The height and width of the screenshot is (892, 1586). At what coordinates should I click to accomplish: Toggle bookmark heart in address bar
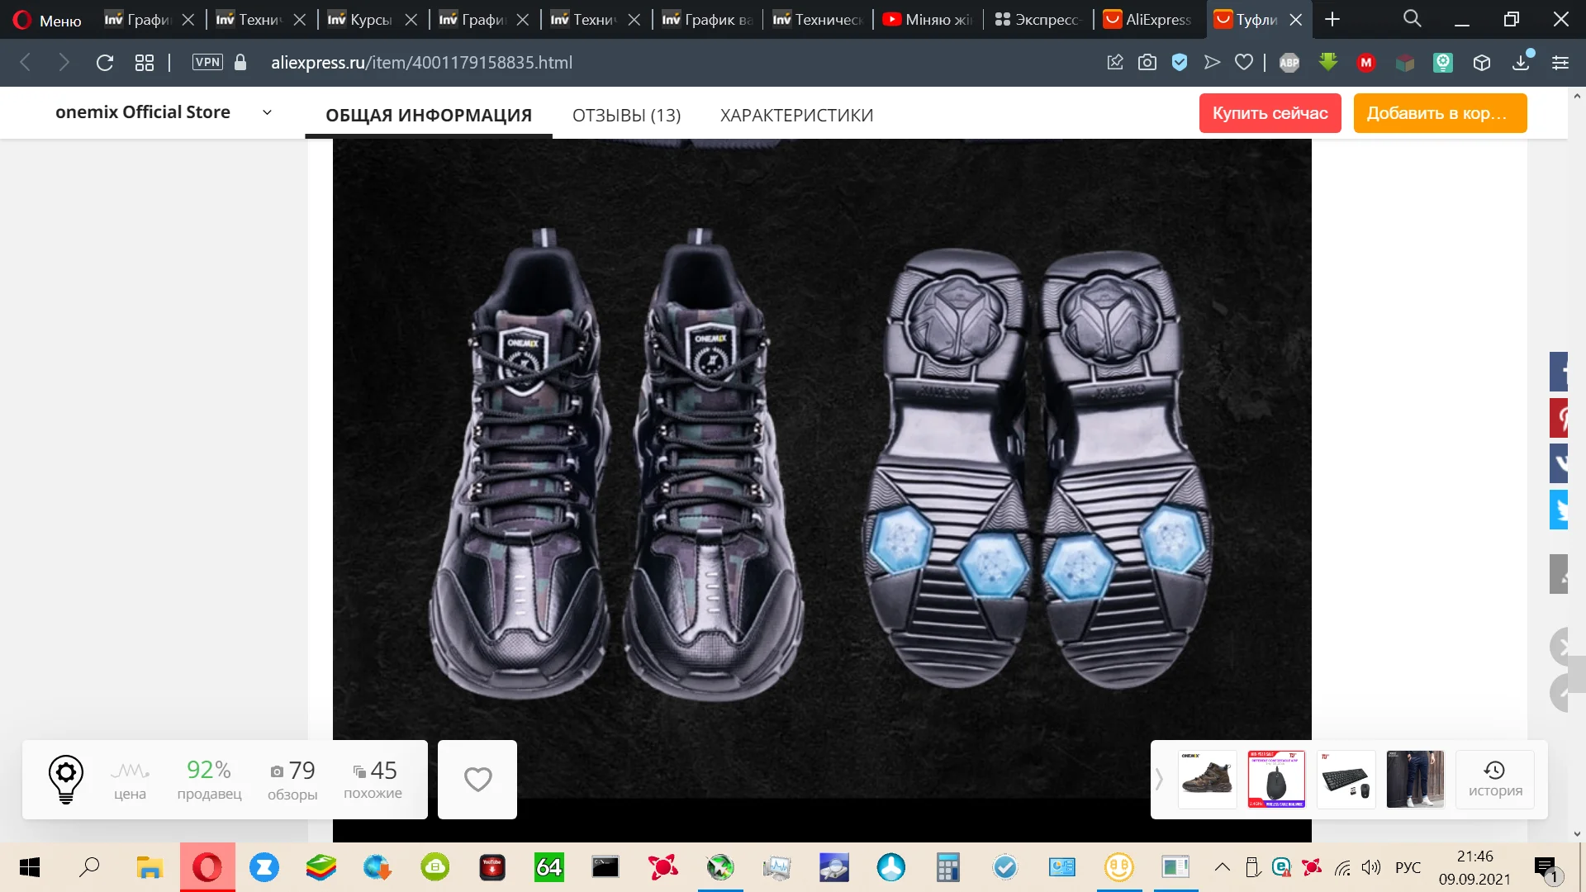1243,63
